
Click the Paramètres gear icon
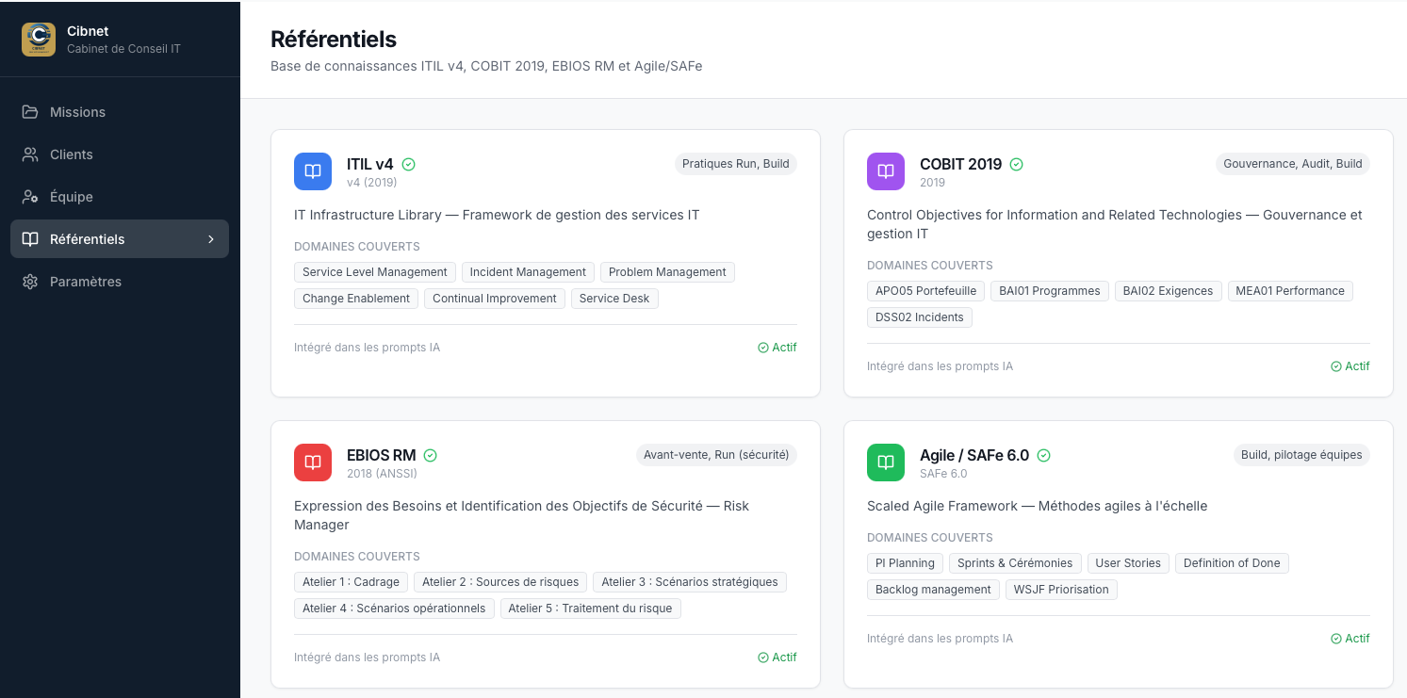pyautogui.click(x=30, y=282)
